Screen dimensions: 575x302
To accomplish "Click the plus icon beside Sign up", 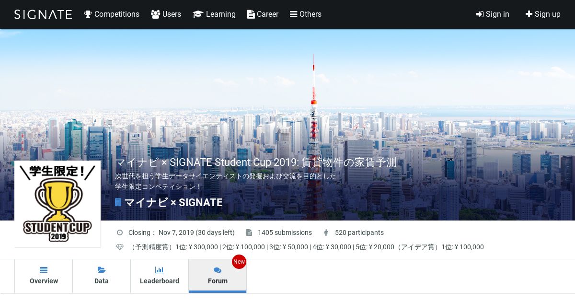I will tap(529, 14).
